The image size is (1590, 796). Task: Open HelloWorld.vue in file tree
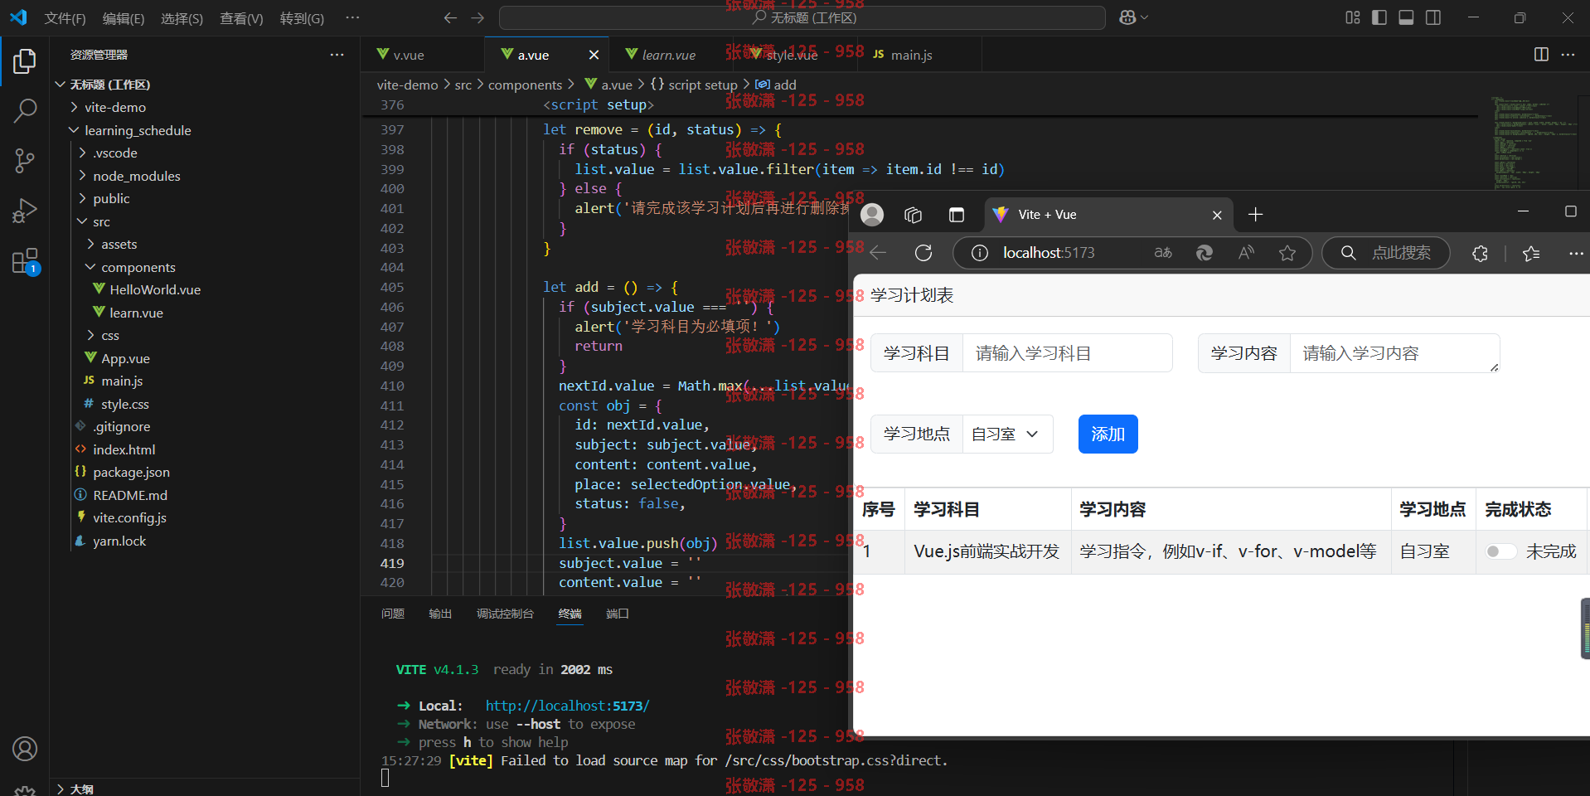pos(154,289)
